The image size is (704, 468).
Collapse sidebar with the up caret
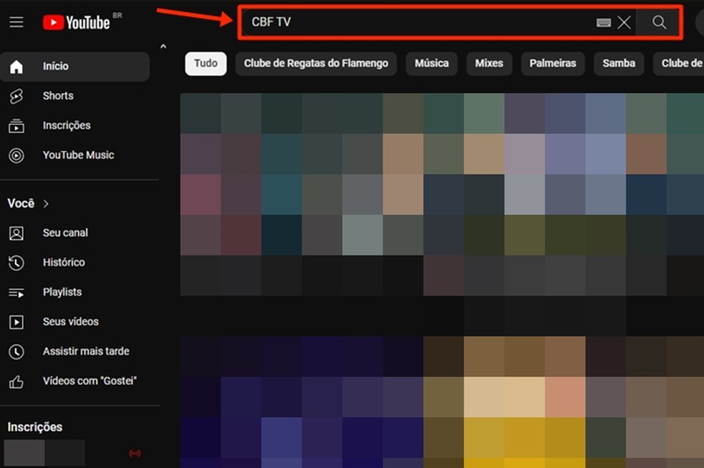point(163,47)
